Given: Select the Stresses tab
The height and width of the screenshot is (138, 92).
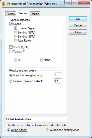Looking at the screenshot, I should click(23, 13).
